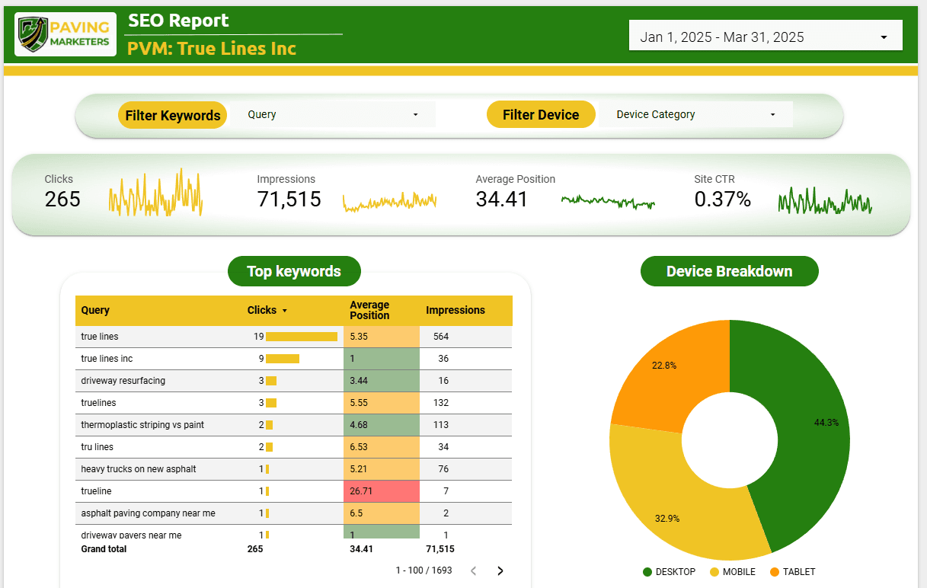The width and height of the screenshot is (927, 588).
Task: Select the 'true lines' query row
Action: (100, 337)
